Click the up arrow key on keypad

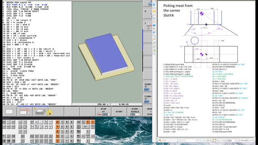pyautogui.click(x=88, y=131)
